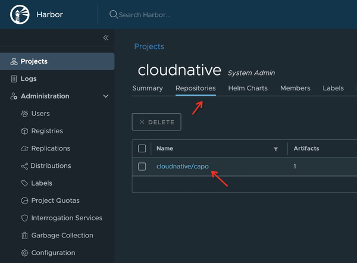357x263 pixels.
Task: Check the cloudnative/capo row checkbox
Action: tap(142, 167)
